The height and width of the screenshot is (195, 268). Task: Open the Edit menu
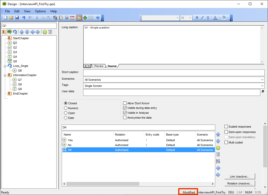(17, 11)
